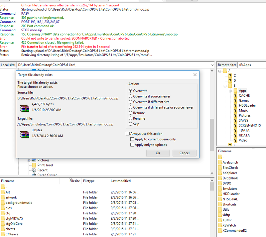Image resolution: width=266 pixels, height=237 pixels.
Task: Enable the Always use this action checkbox
Action: point(128,134)
